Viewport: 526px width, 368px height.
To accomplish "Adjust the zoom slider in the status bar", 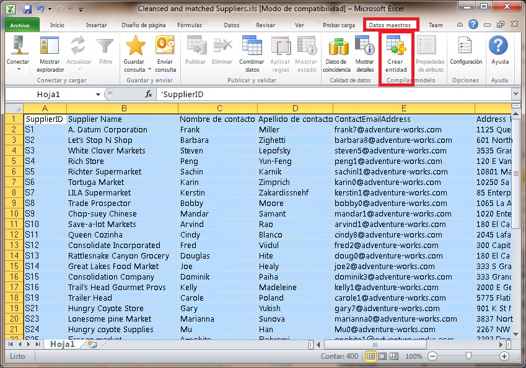I will click(x=469, y=356).
